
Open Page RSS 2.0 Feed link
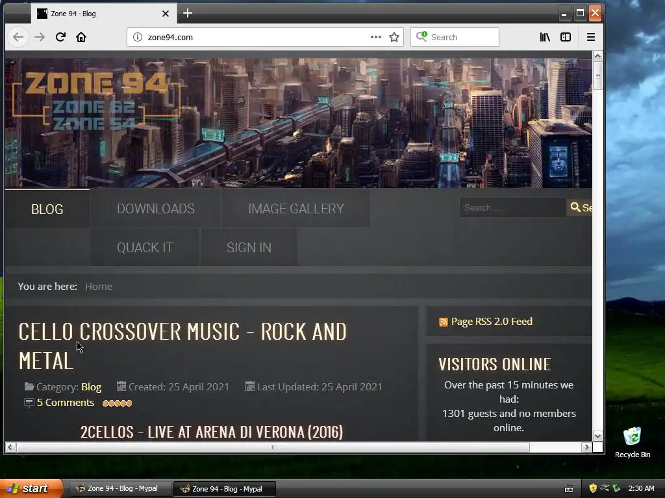tap(492, 322)
